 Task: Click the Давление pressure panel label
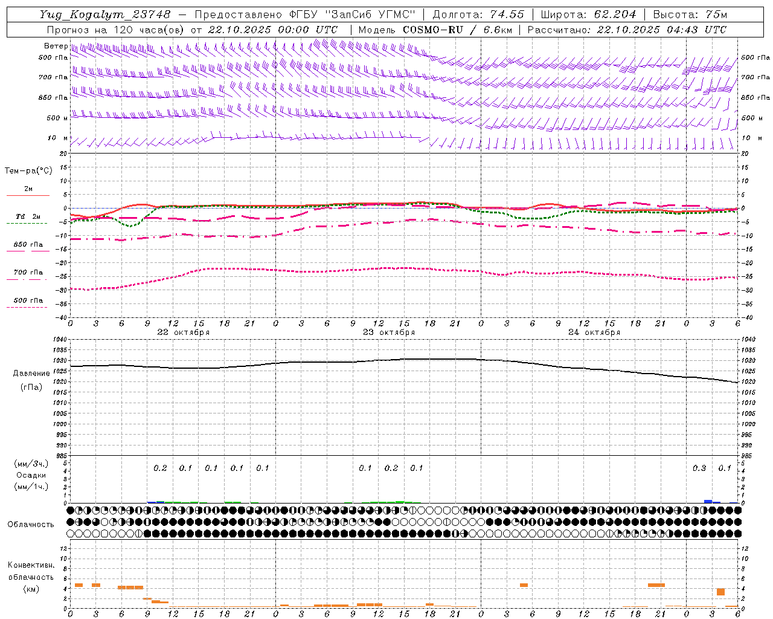point(31,374)
